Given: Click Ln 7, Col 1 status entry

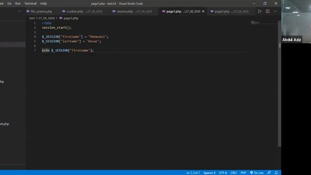Looking at the screenshot, I should click(x=193, y=173).
